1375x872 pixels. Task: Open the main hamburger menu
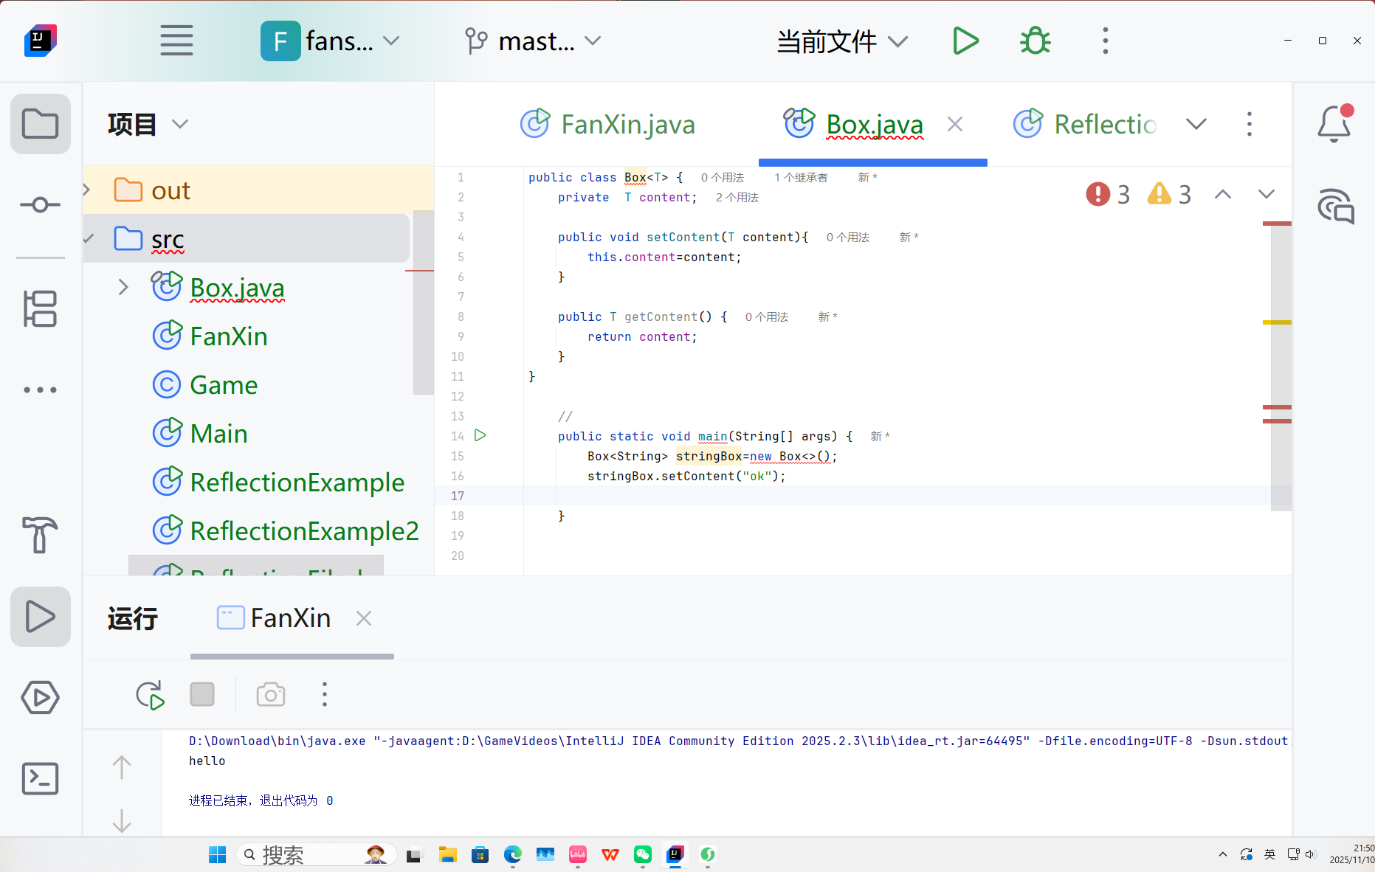click(176, 41)
